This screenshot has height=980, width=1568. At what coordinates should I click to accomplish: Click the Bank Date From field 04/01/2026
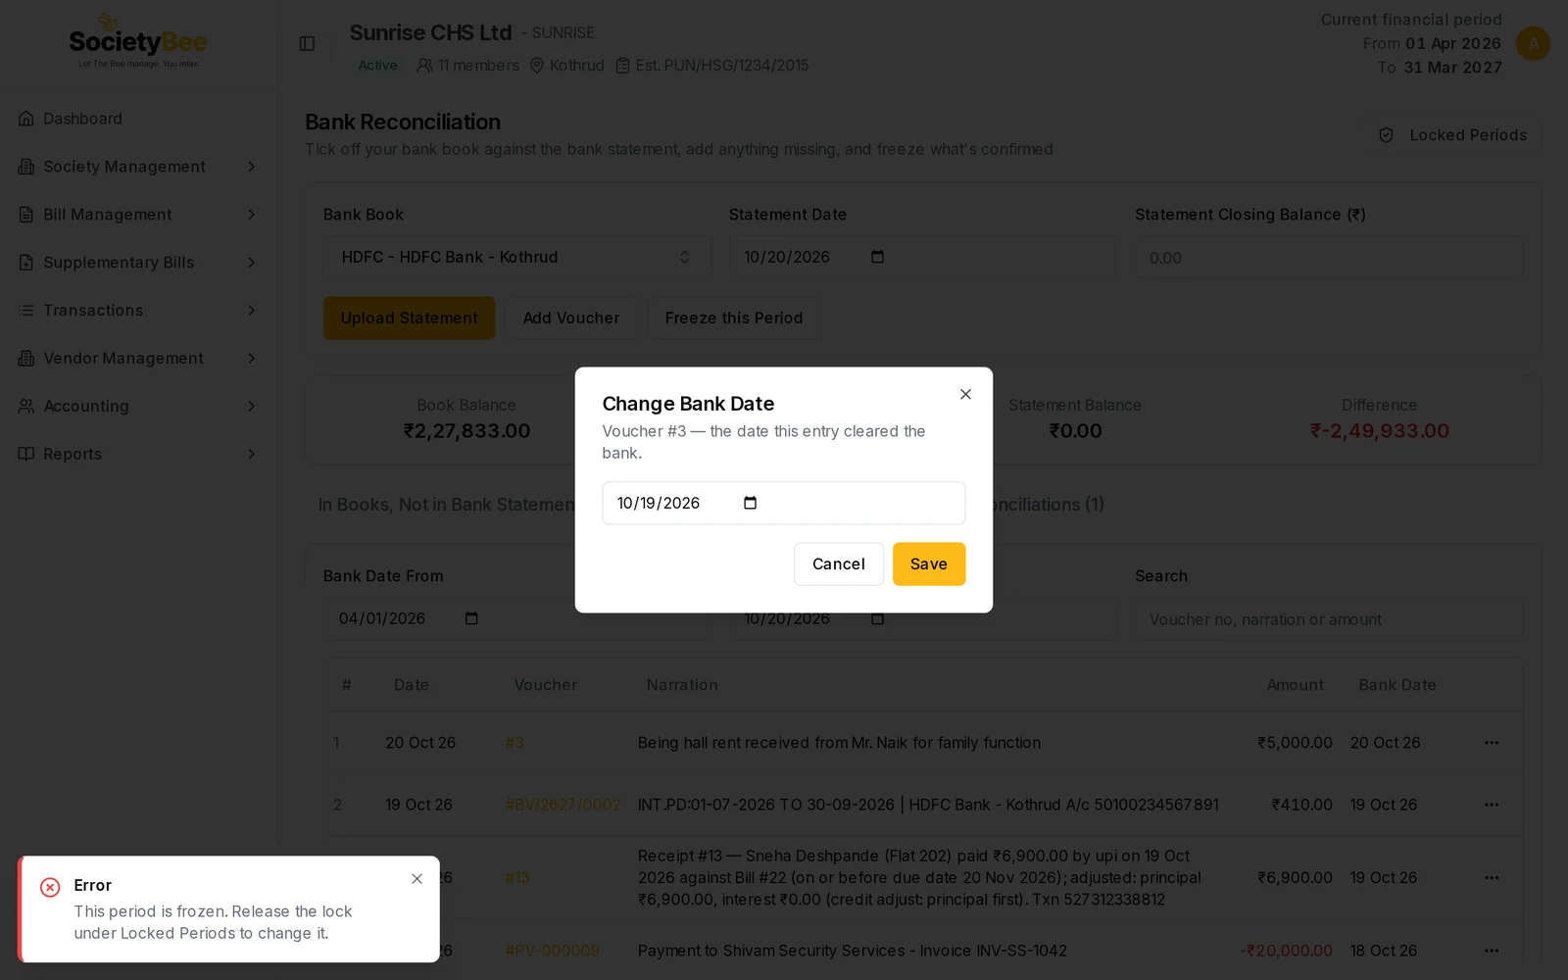click(x=516, y=618)
